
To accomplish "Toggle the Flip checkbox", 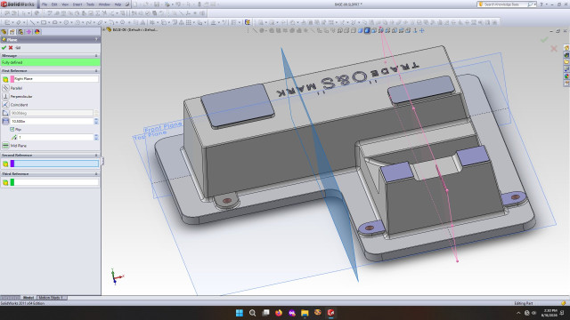I will tap(12, 129).
